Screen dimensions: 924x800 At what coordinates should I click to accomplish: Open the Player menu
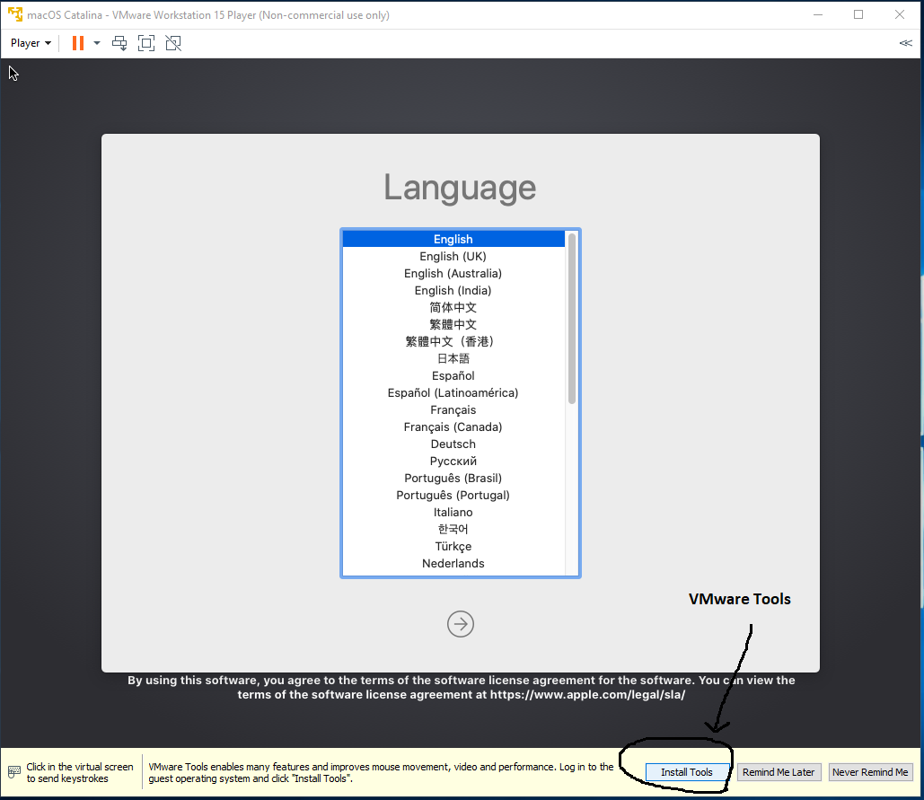click(x=31, y=43)
